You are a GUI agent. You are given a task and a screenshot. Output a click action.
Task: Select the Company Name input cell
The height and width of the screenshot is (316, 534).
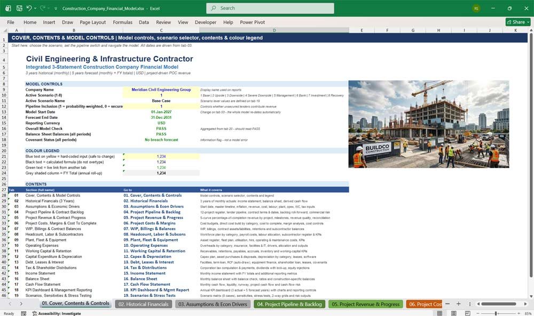coord(161,90)
